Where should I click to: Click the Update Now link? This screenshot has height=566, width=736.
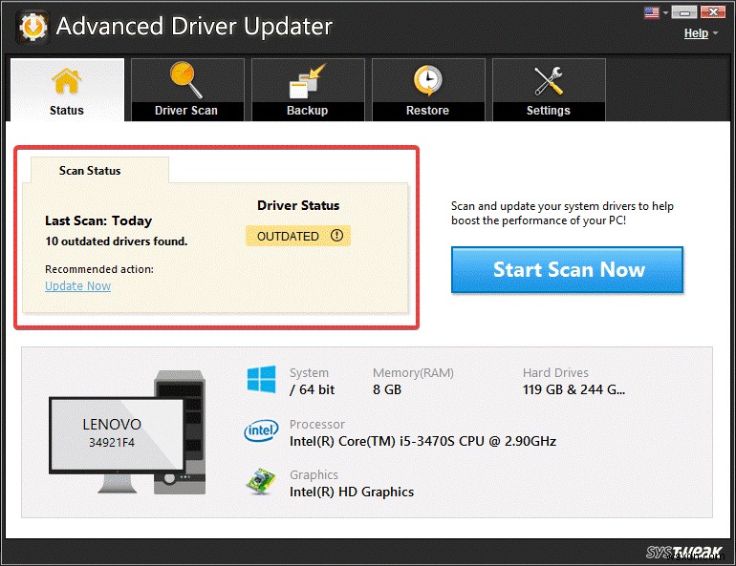78,285
